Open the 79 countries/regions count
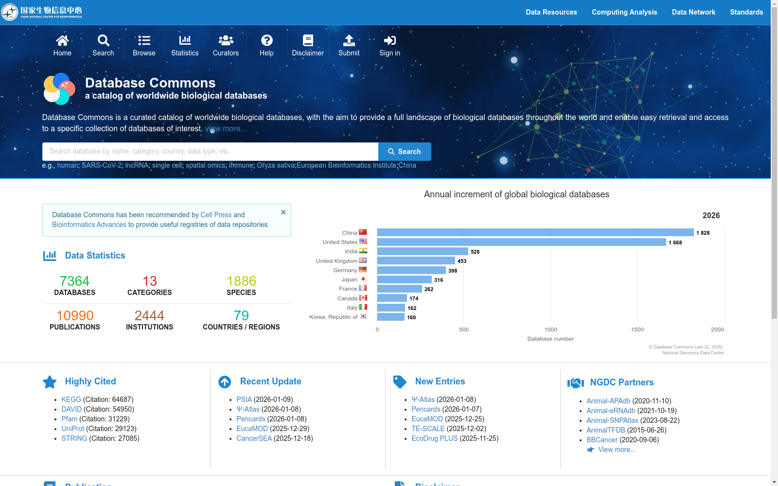Screen dimensions: 778x486 241,315
